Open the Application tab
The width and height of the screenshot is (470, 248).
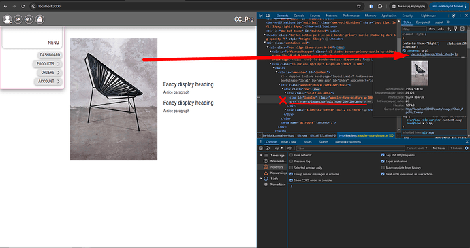pos(389,16)
